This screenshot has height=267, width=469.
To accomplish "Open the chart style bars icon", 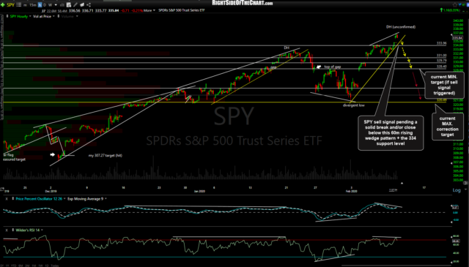I will 62,5.
